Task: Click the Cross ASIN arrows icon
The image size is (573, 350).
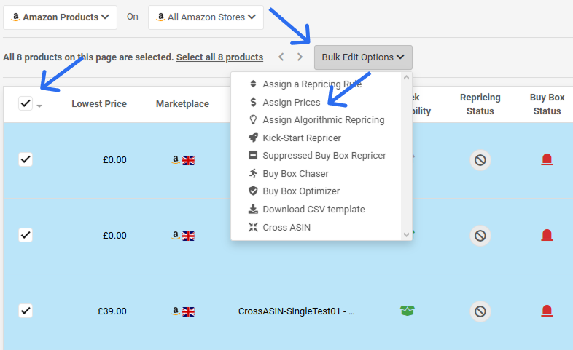Action: [253, 227]
